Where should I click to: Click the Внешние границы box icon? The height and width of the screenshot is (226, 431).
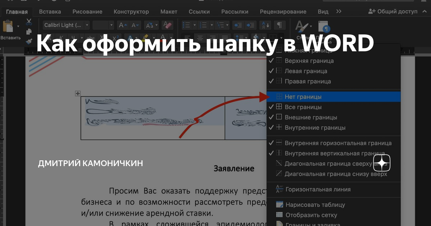click(x=279, y=117)
